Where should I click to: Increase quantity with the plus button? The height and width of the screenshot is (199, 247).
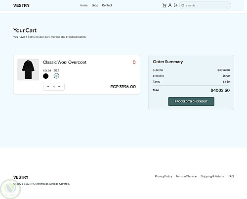pos(59,86)
